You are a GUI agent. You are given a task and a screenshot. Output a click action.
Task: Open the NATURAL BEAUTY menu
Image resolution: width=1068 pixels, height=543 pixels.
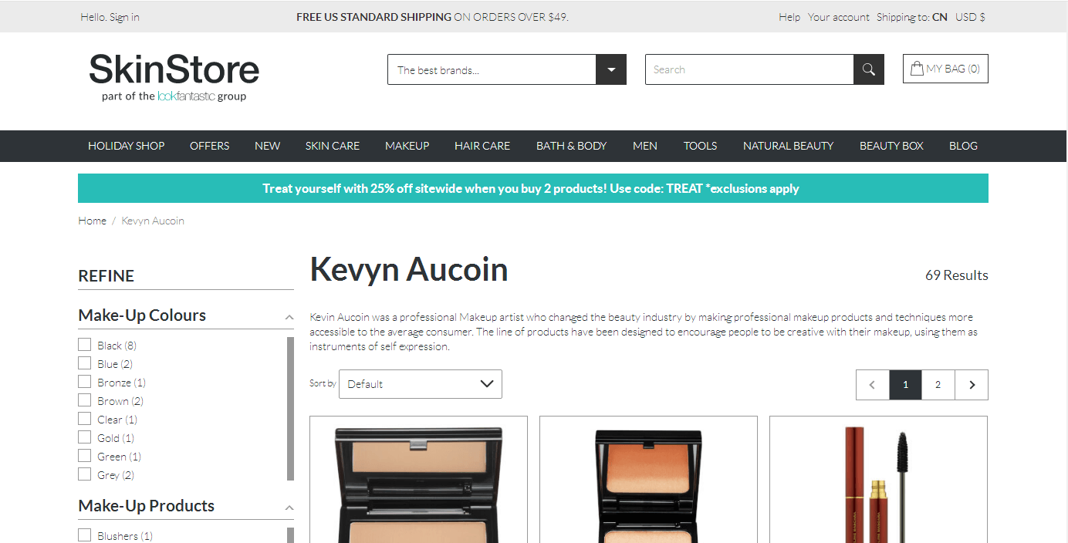789,146
